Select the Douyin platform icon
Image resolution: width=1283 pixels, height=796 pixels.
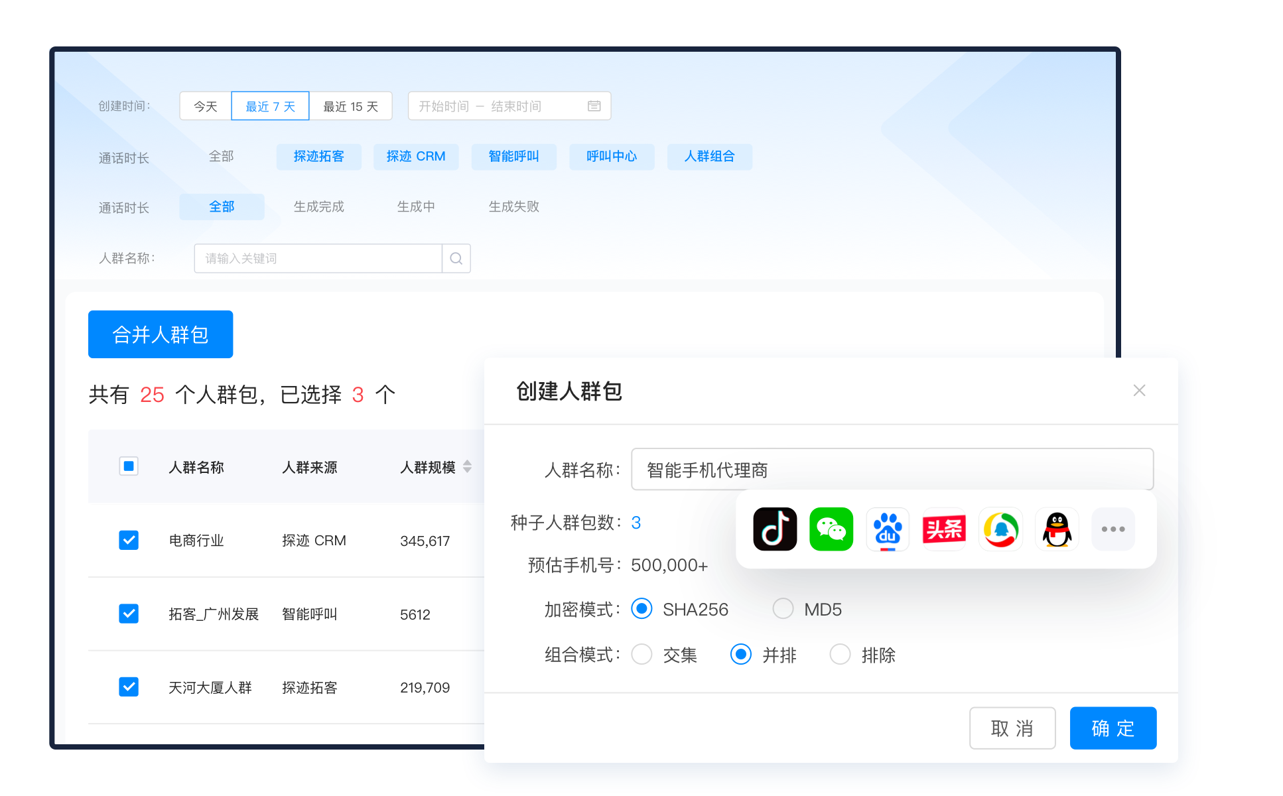[774, 529]
